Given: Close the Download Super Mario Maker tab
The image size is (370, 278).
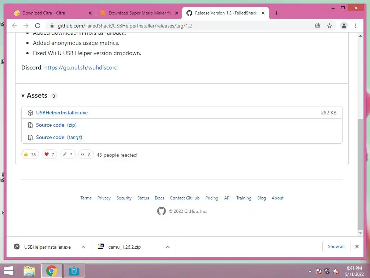Looking at the screenshot, I should pos(176,13).
